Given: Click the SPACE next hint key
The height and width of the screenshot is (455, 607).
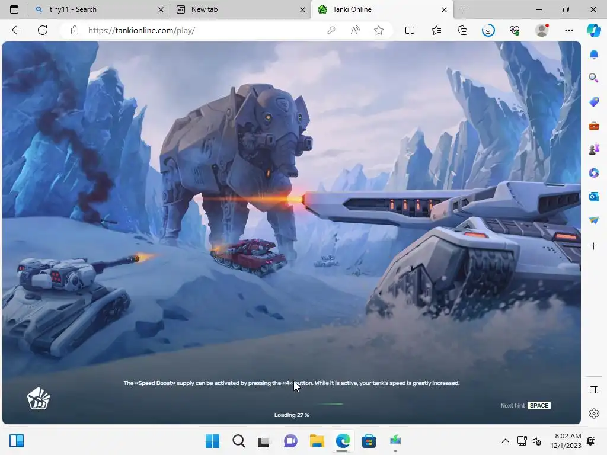Looking at the screenshot, I should pos(539,405).
